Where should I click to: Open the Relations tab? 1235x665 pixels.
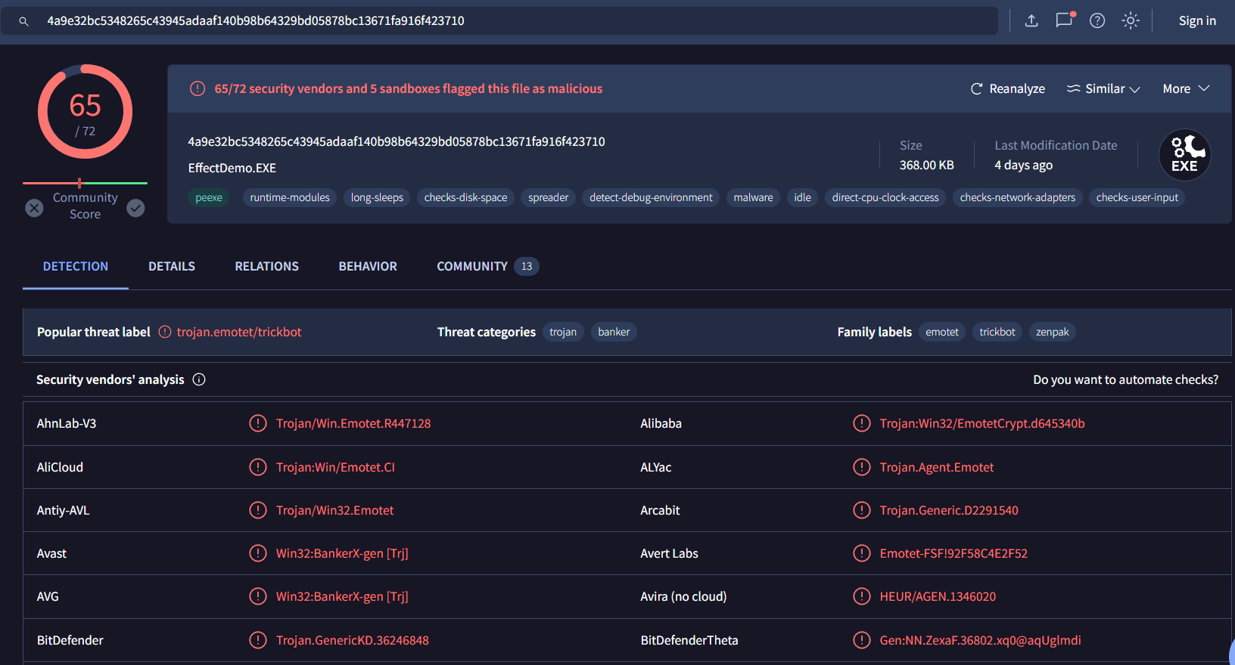coord(266,267)
